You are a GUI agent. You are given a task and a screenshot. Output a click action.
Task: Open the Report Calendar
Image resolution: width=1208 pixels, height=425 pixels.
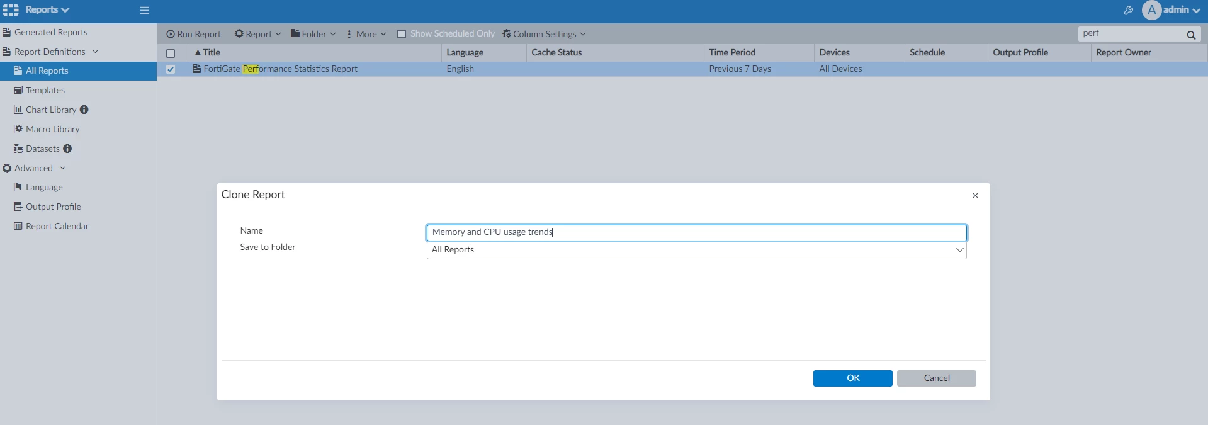(x=57, y=226)
